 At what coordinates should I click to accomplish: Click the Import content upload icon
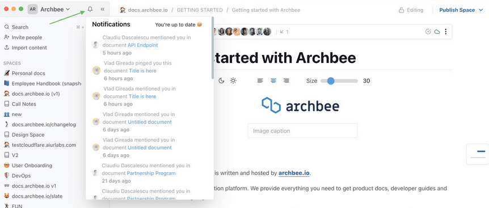7,48
